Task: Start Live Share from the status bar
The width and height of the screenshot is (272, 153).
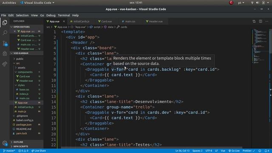Action: click(39, 151)
